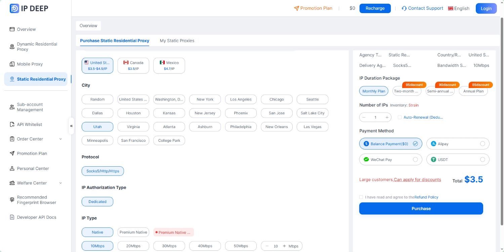Decrease Number of IPs with minus
Viewport: 504px width, 252px height.
364,117
